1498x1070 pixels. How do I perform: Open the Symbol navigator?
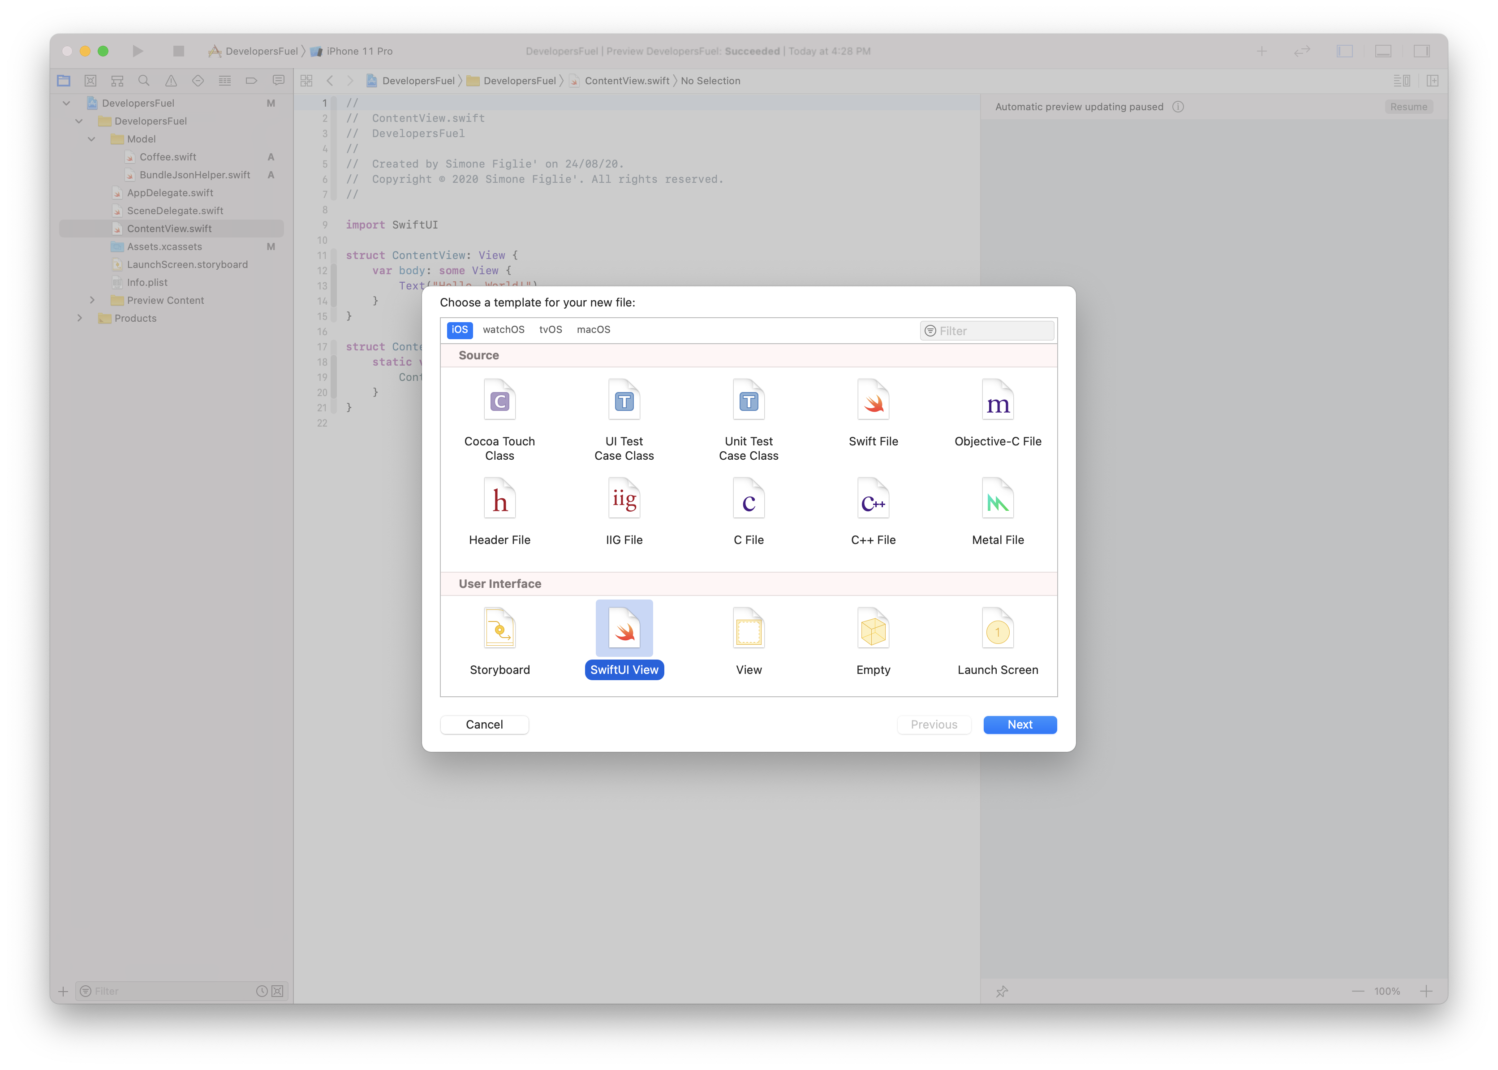pos(117,80)
